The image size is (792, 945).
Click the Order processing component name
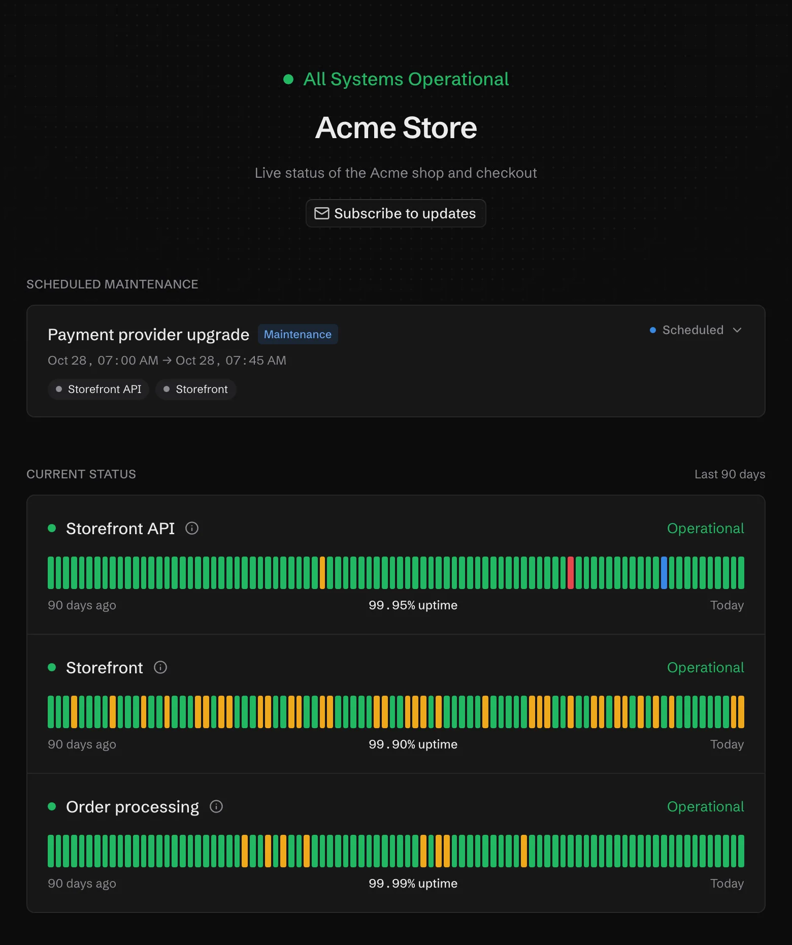[133, 807]
